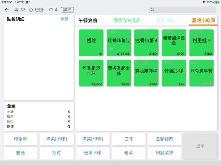This screenshot has height=166, width=221.
Task: Click the 備菜[印單] button
Action: pyautogui.click(x=93, y=139)
